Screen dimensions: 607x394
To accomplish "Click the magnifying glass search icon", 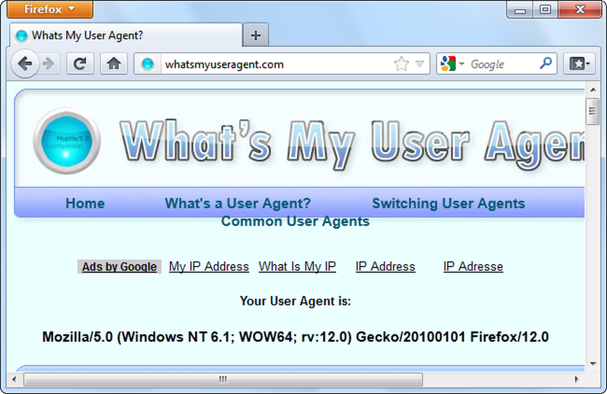I will click(546, 63).
